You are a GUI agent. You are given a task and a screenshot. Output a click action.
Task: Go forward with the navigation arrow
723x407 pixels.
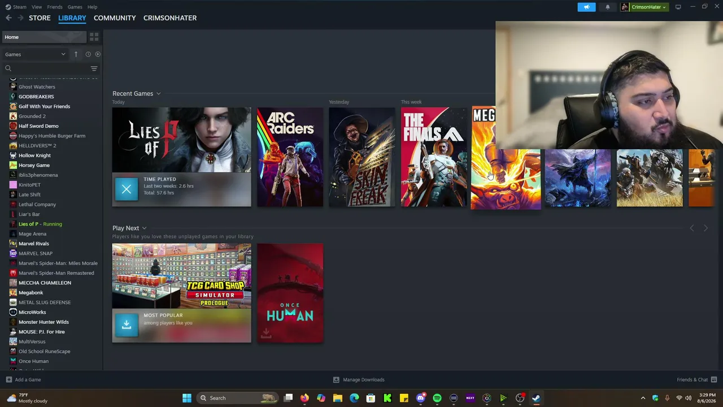20,18
